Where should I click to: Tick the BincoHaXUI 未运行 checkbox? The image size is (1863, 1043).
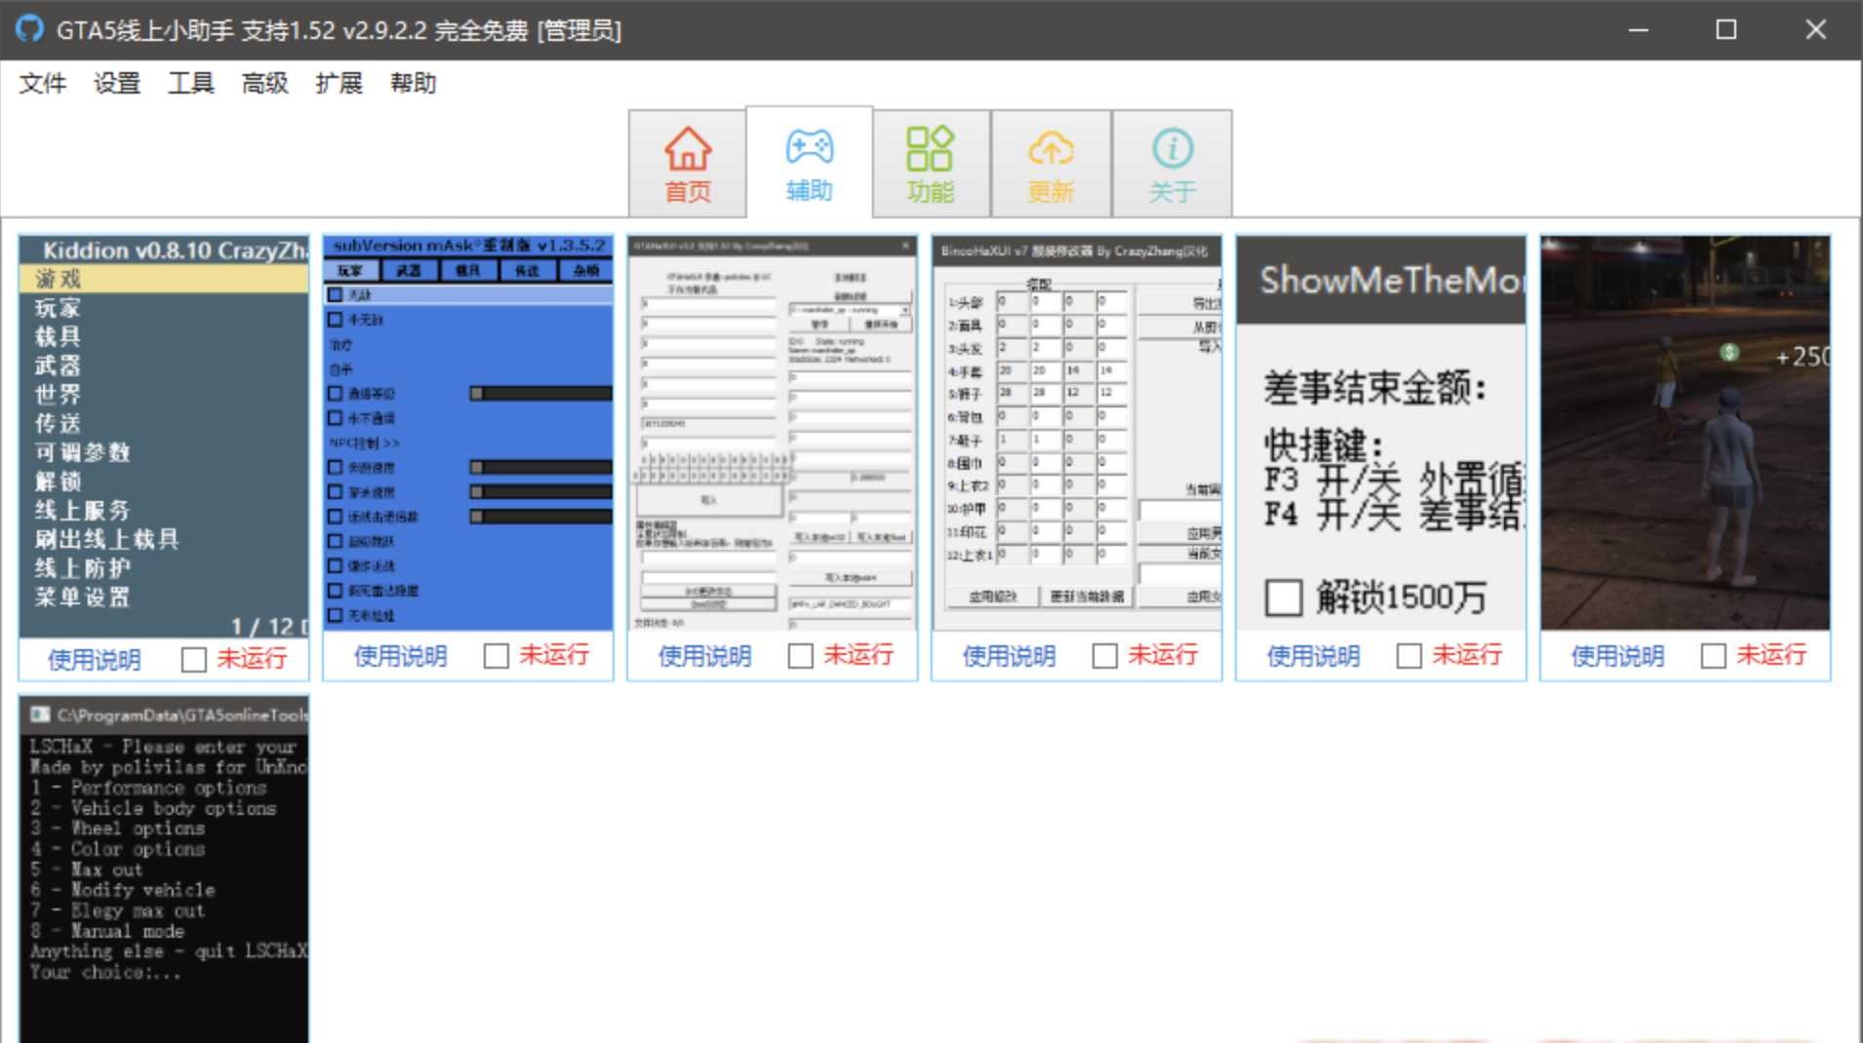click(1105, 656)
